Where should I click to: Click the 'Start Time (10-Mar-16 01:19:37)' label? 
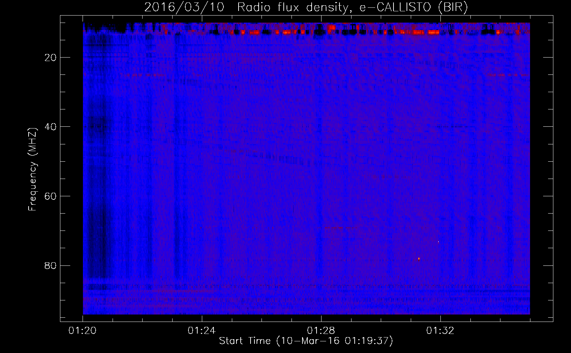click(x=306, y=341)
